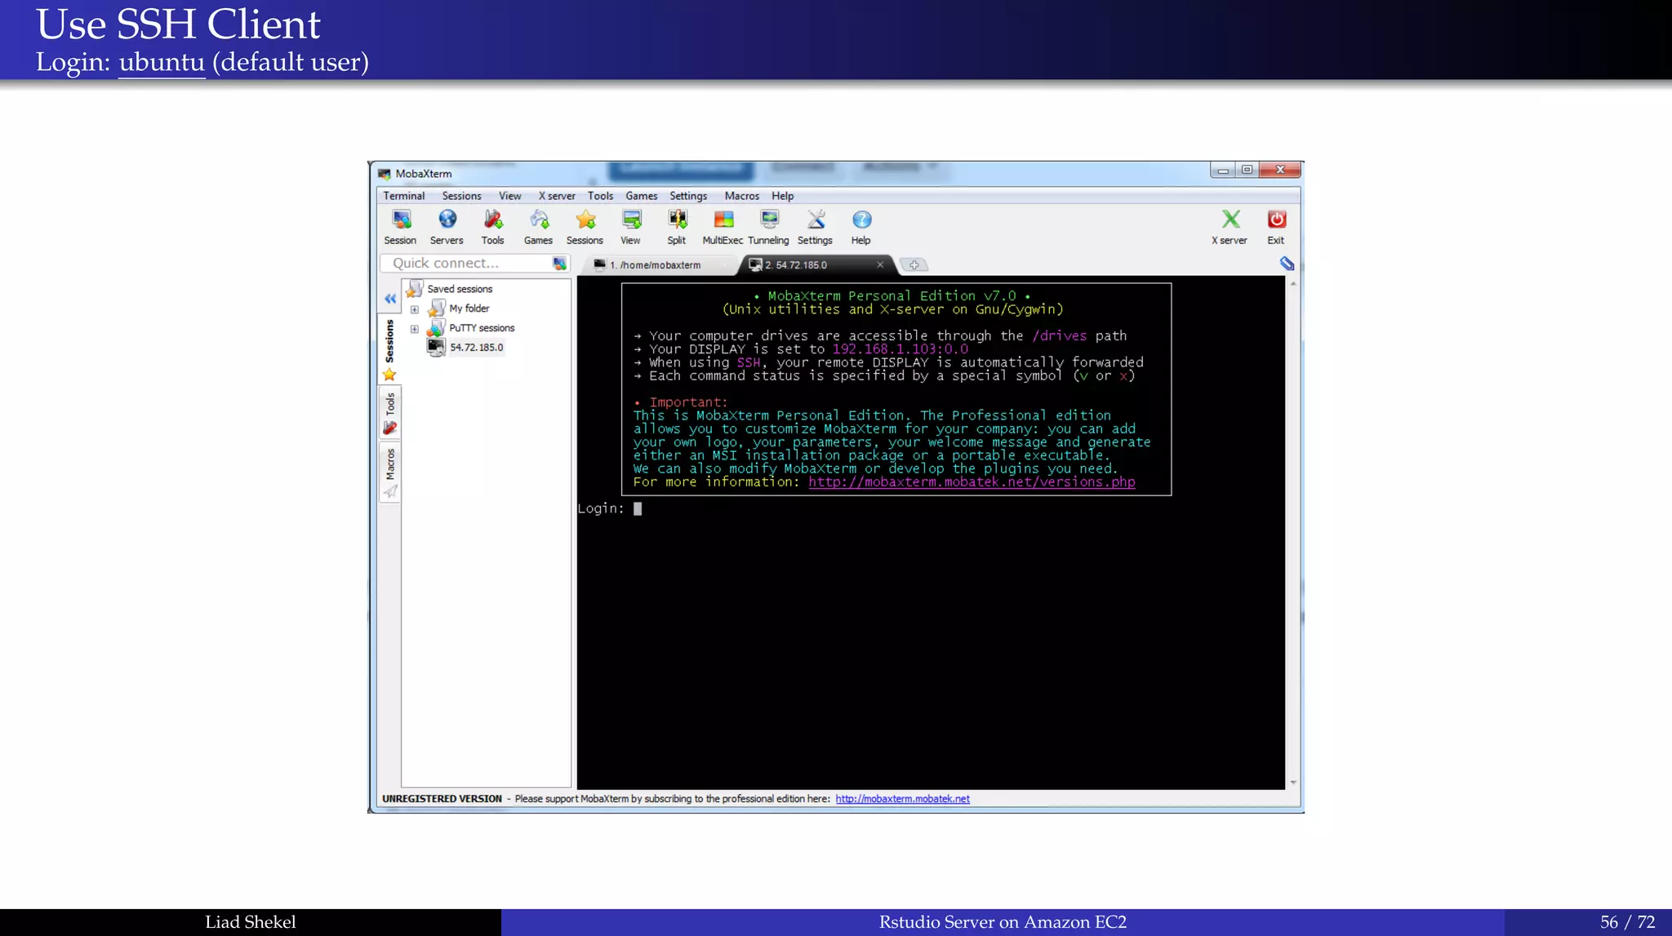Click UNREGISTERED VERSION status text

(x=442, y=799)
